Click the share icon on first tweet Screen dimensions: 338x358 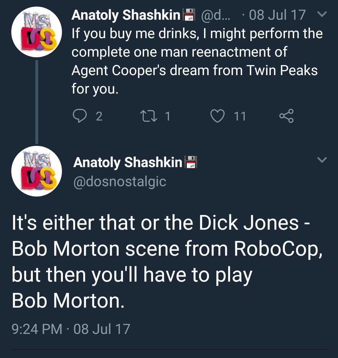pyautogui.click(x=286, y=116)
